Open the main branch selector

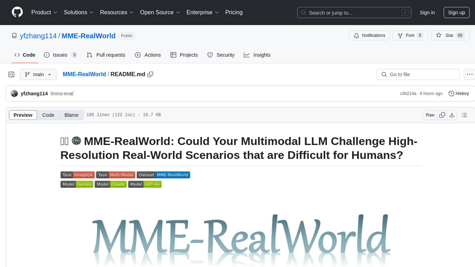pyautogui.click(x=38, y=74)
